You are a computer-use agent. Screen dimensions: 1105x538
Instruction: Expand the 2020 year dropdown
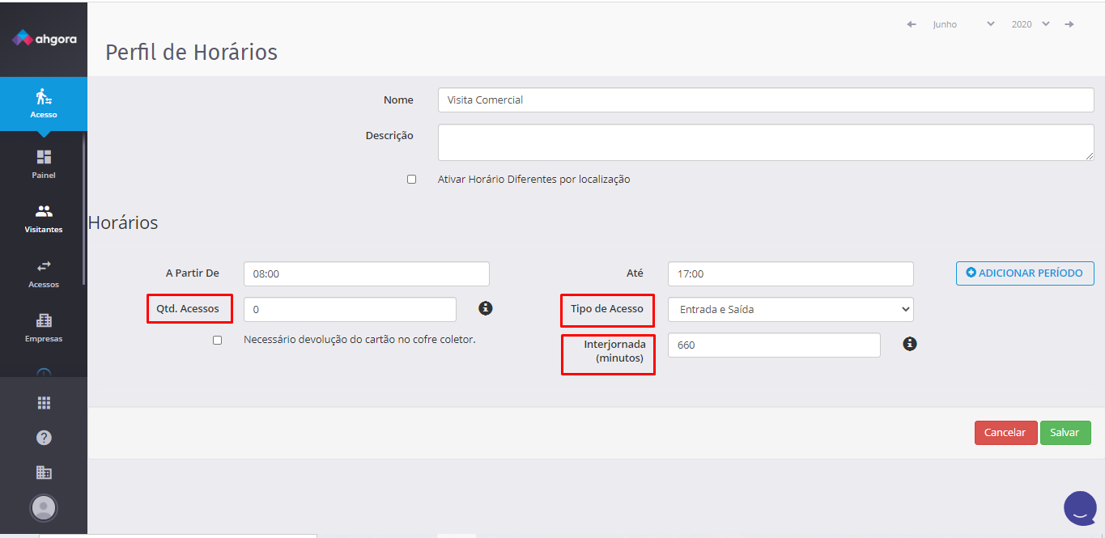pyautogui.click(x=1030, y=23)
